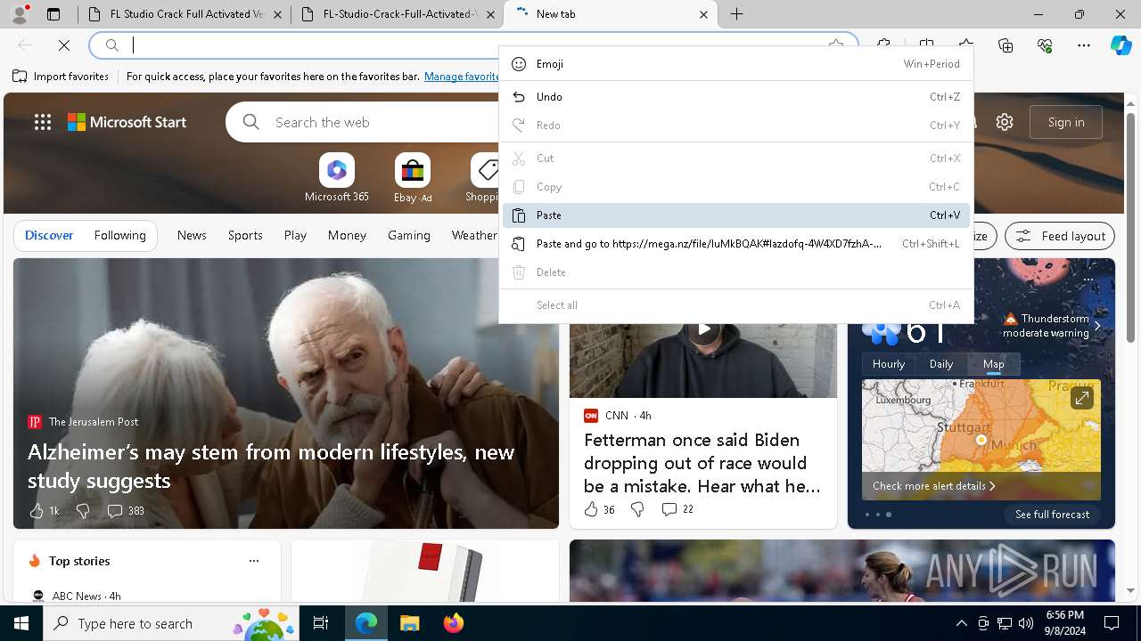
Task: Open the Collections icon
Action: pos(1006,45)
